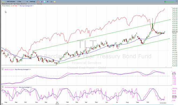Close the Stochastics RSI indicator panel
Image resolution: width=178 pixels, height=105 pixels.
click(2, 87)
